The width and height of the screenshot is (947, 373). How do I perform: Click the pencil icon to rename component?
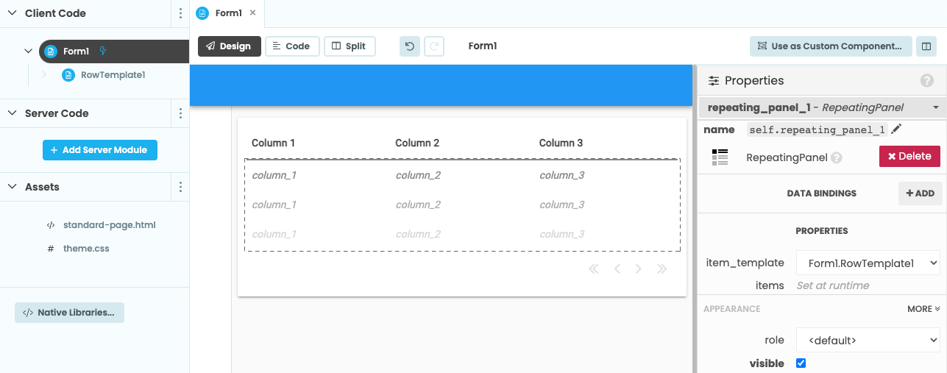(896, 129)
